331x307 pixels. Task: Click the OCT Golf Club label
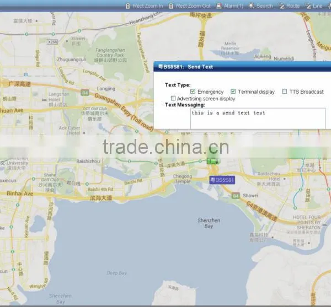pyautogui.click(x=94, y=109)
